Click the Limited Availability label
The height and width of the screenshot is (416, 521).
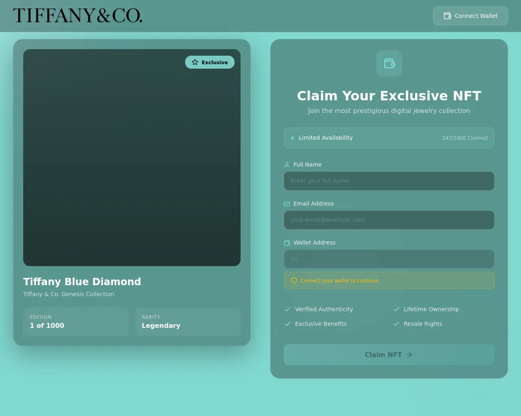coord(326,138)
